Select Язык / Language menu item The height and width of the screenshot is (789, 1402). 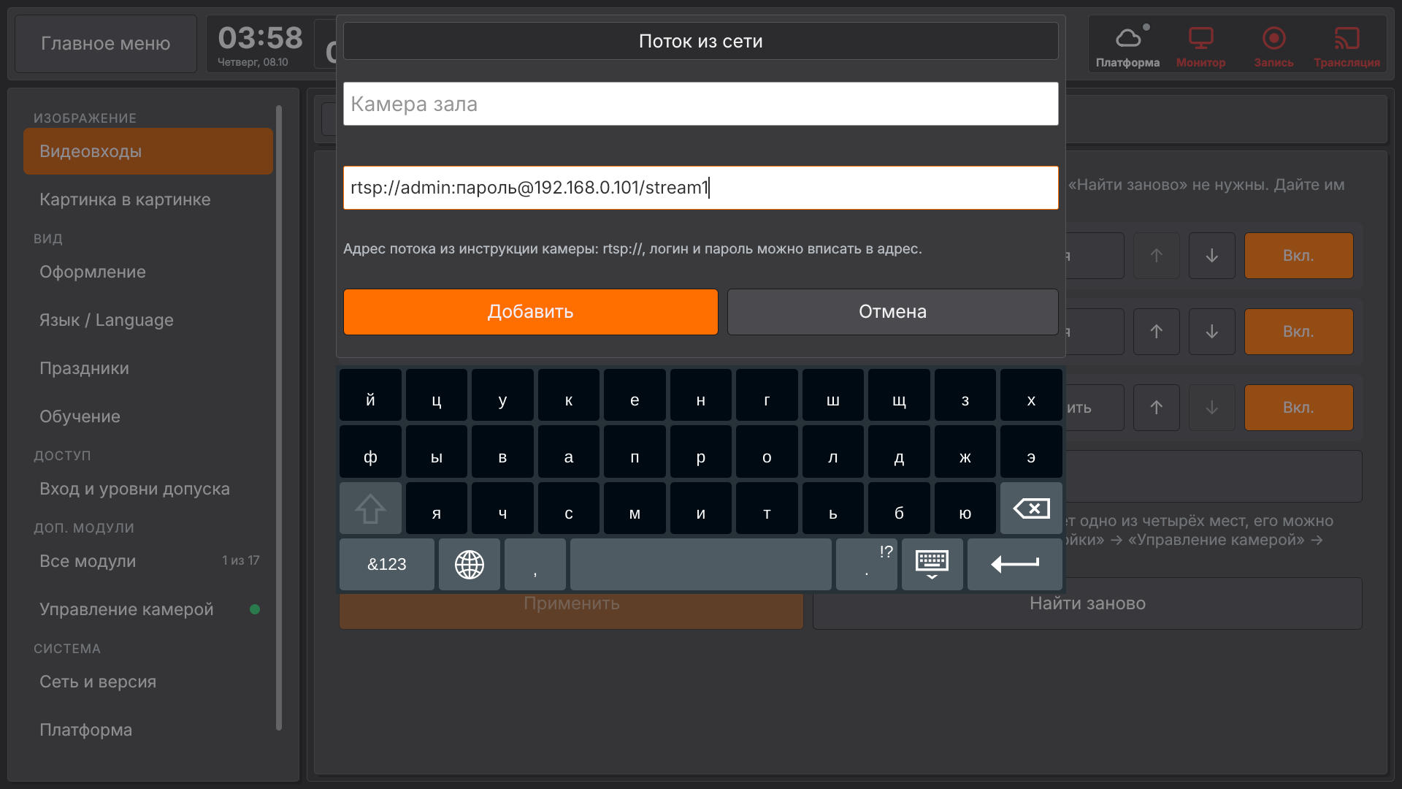tap(148, 320)
